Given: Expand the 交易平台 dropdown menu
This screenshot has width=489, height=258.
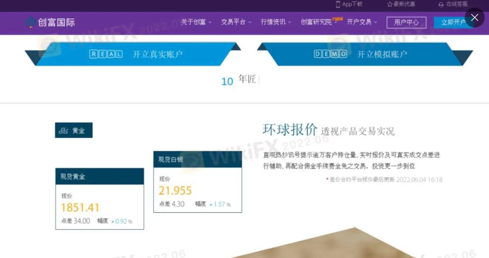Looking at the screenshot, I should coord(236,22).
